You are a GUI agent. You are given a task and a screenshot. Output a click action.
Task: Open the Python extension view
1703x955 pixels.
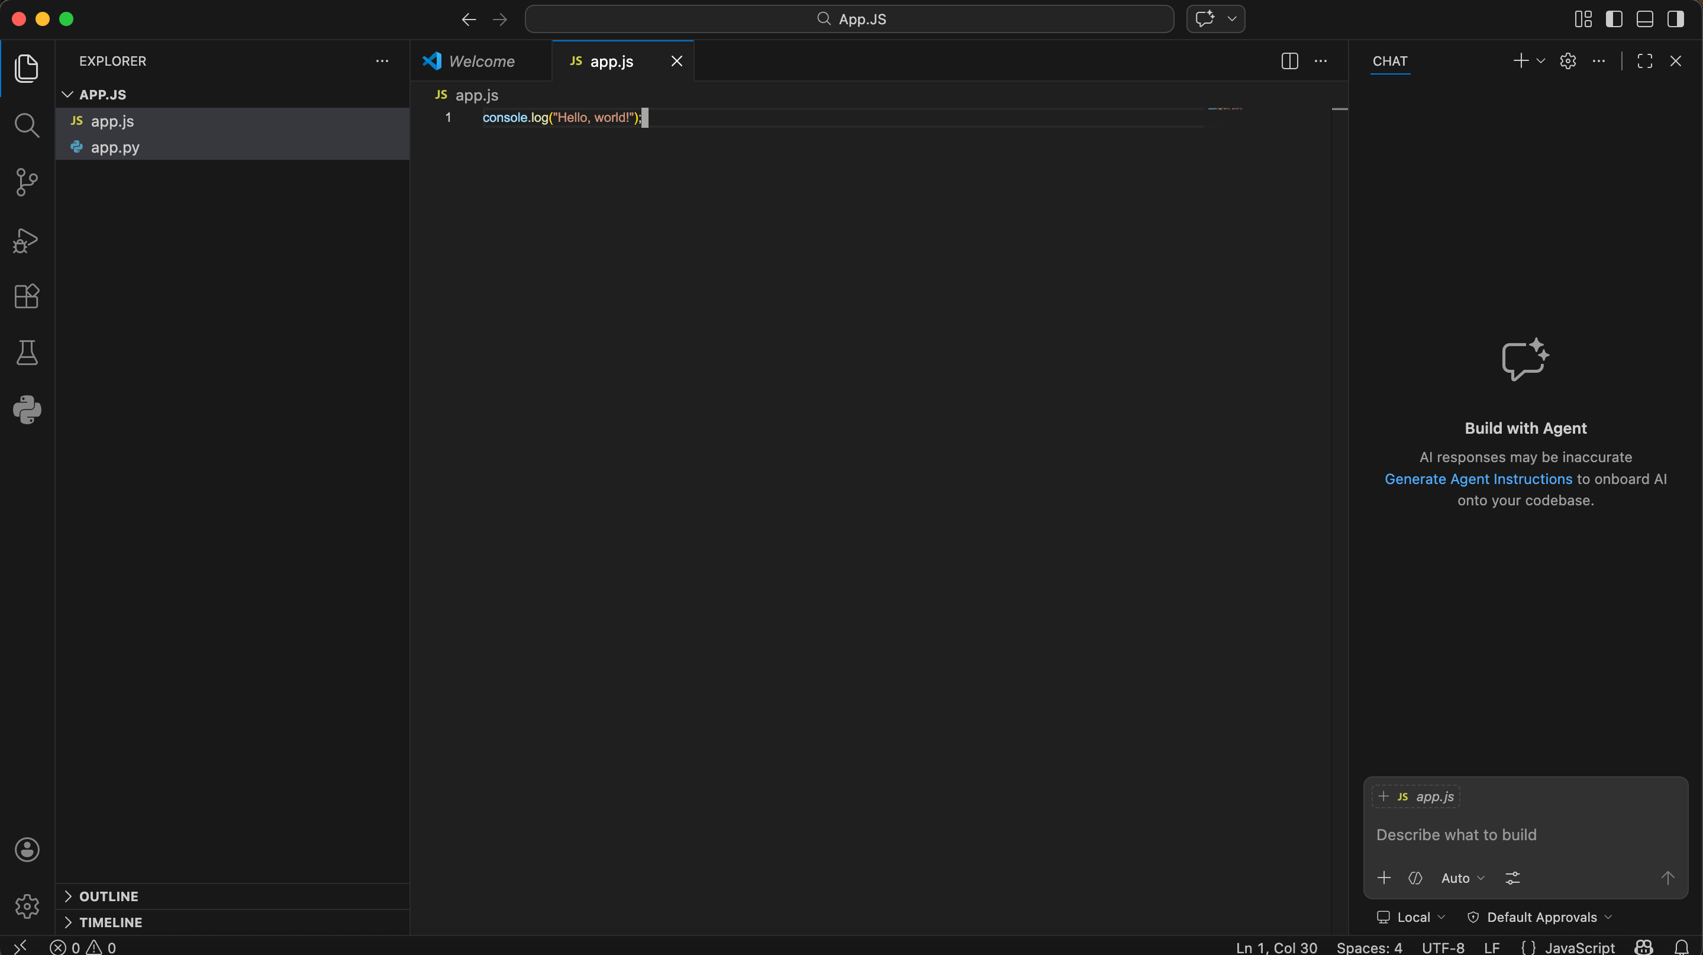[27, 410]
